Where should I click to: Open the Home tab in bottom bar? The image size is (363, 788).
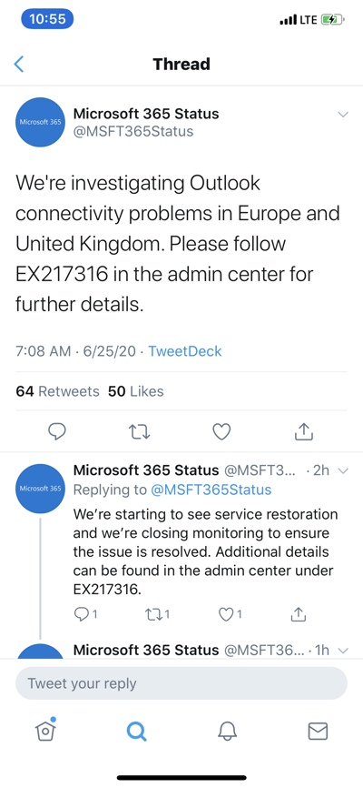click(45, 730)
